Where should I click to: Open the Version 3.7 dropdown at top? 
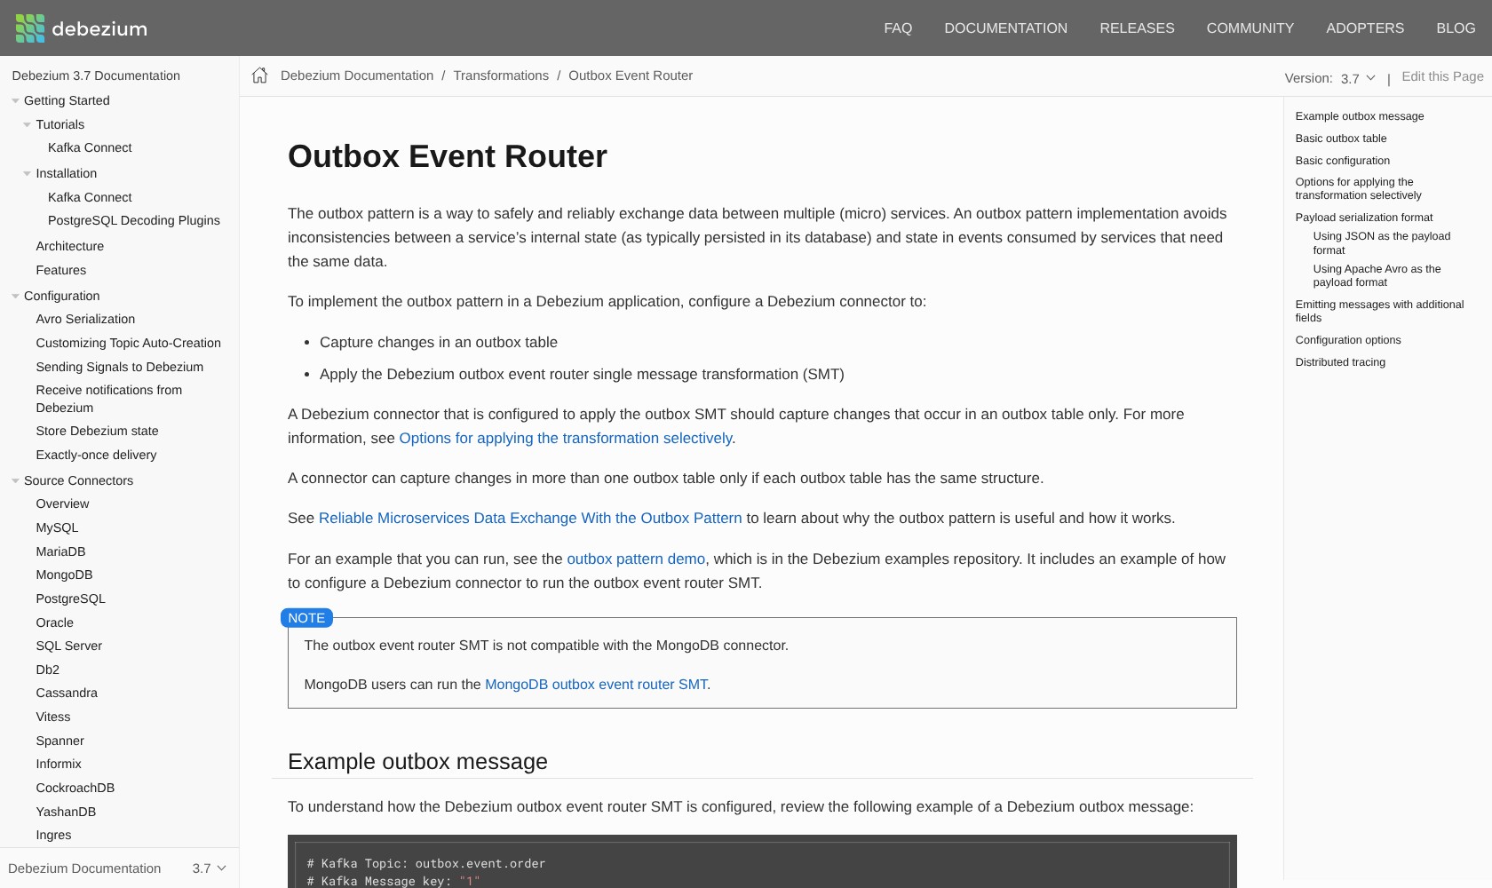[x=1358, y=78]
